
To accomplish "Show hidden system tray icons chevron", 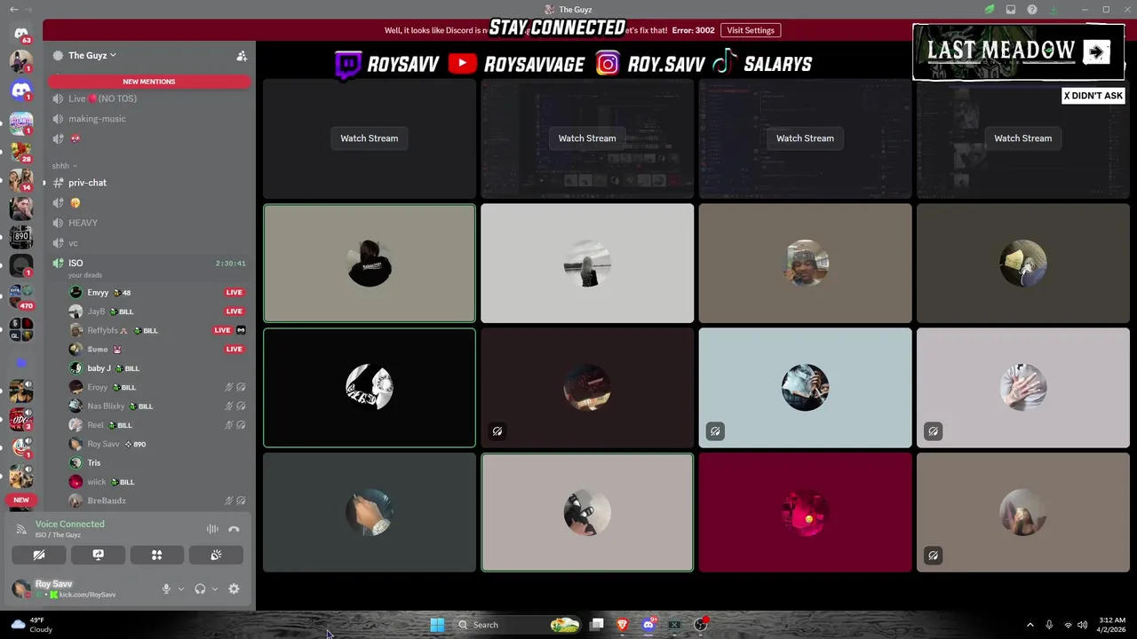I will coord(1030,625).
